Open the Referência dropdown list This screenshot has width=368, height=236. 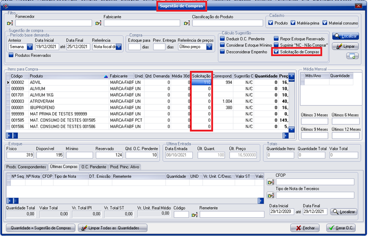119,47
